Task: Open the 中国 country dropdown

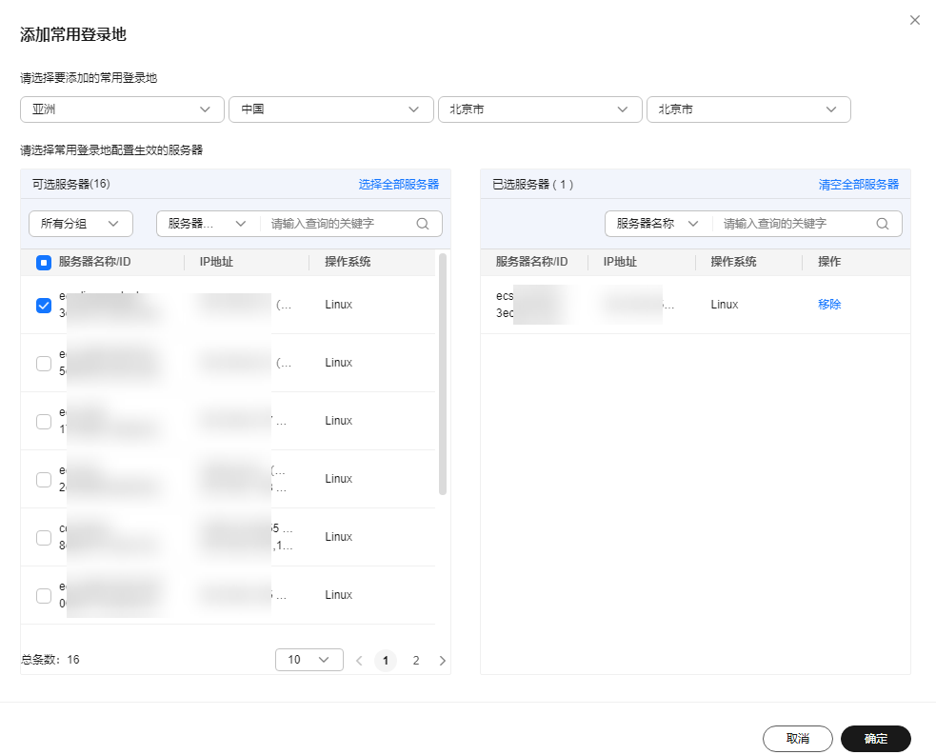Action: [330, 109]
